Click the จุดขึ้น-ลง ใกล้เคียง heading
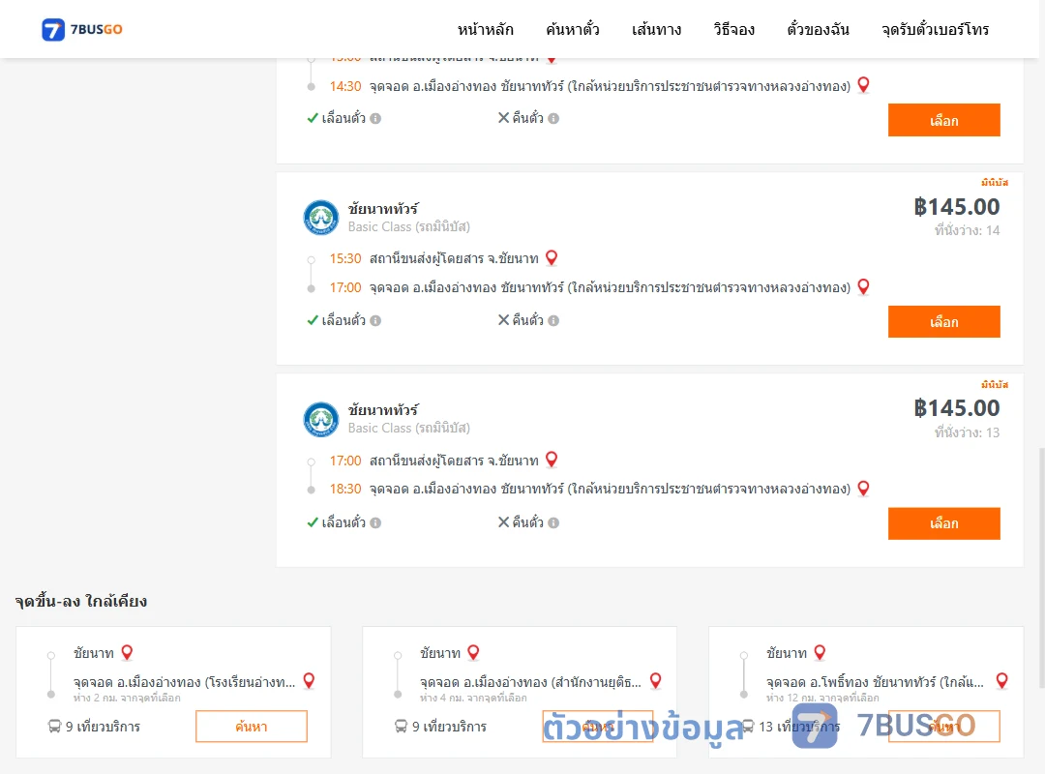Image resolution: width=1045 pixels, height=774 pixels. (x=81, y=602)
